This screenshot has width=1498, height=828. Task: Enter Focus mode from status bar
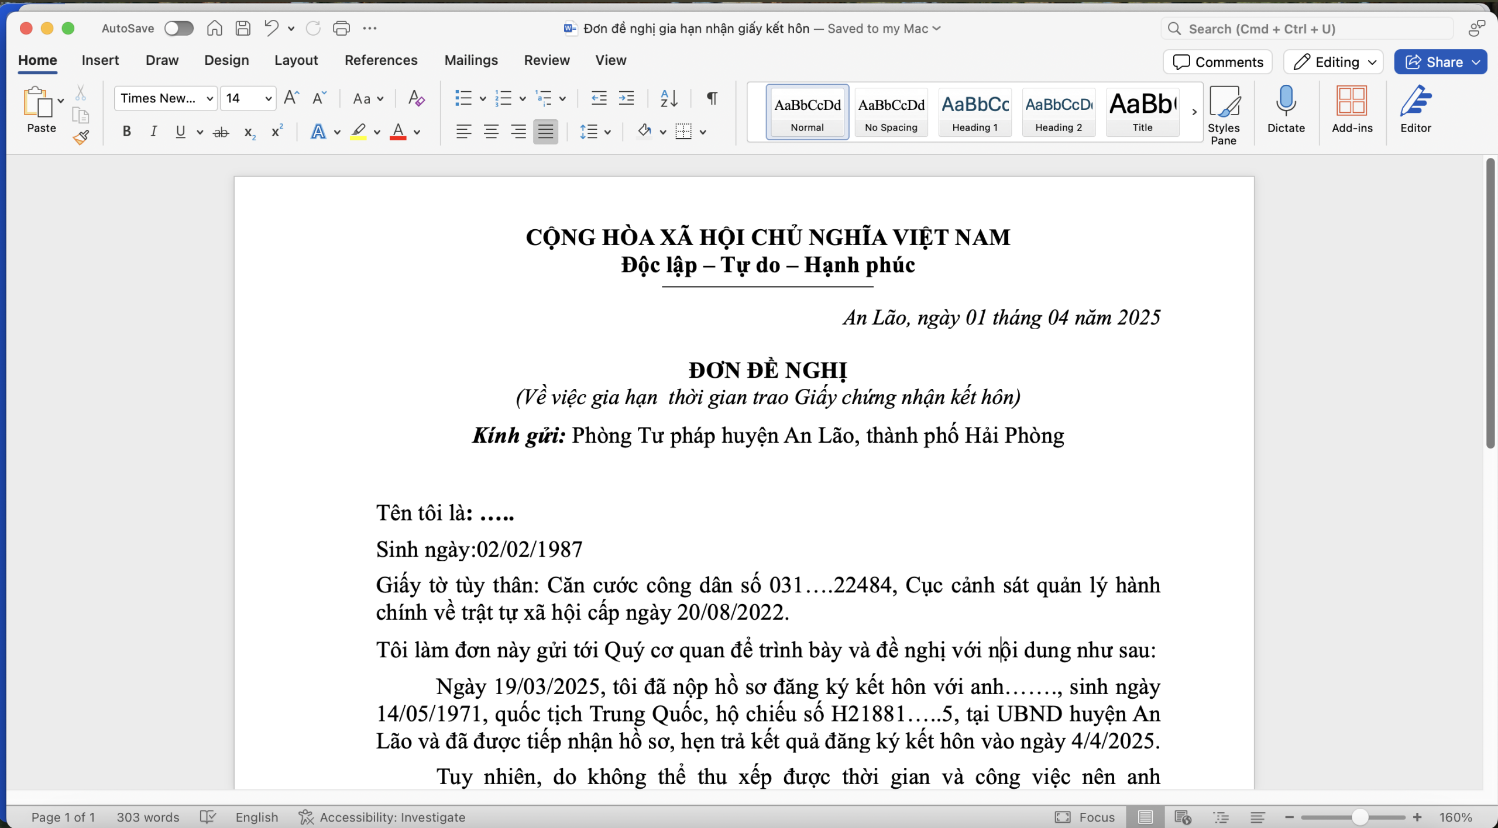click(x=1085, y=817)
